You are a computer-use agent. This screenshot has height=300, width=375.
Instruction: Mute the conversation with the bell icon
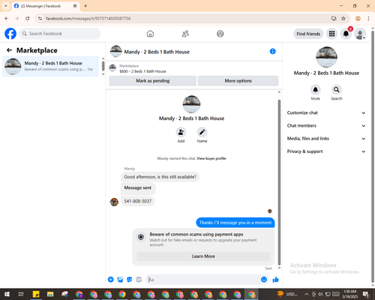[316, 89]
